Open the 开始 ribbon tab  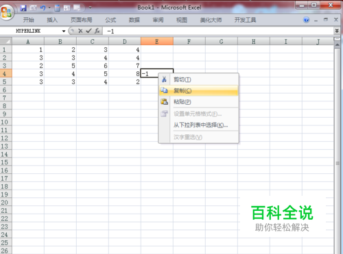(28, 20)
